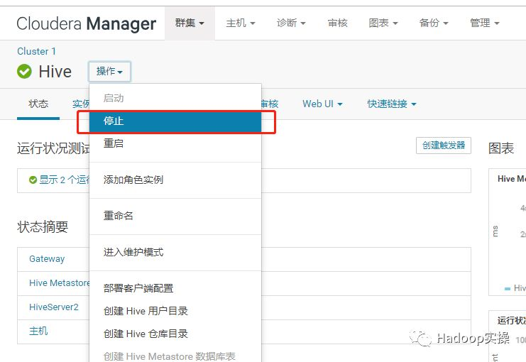
Task: Click the Cluster 1 breadcrumb link
Action: [37, 51]
